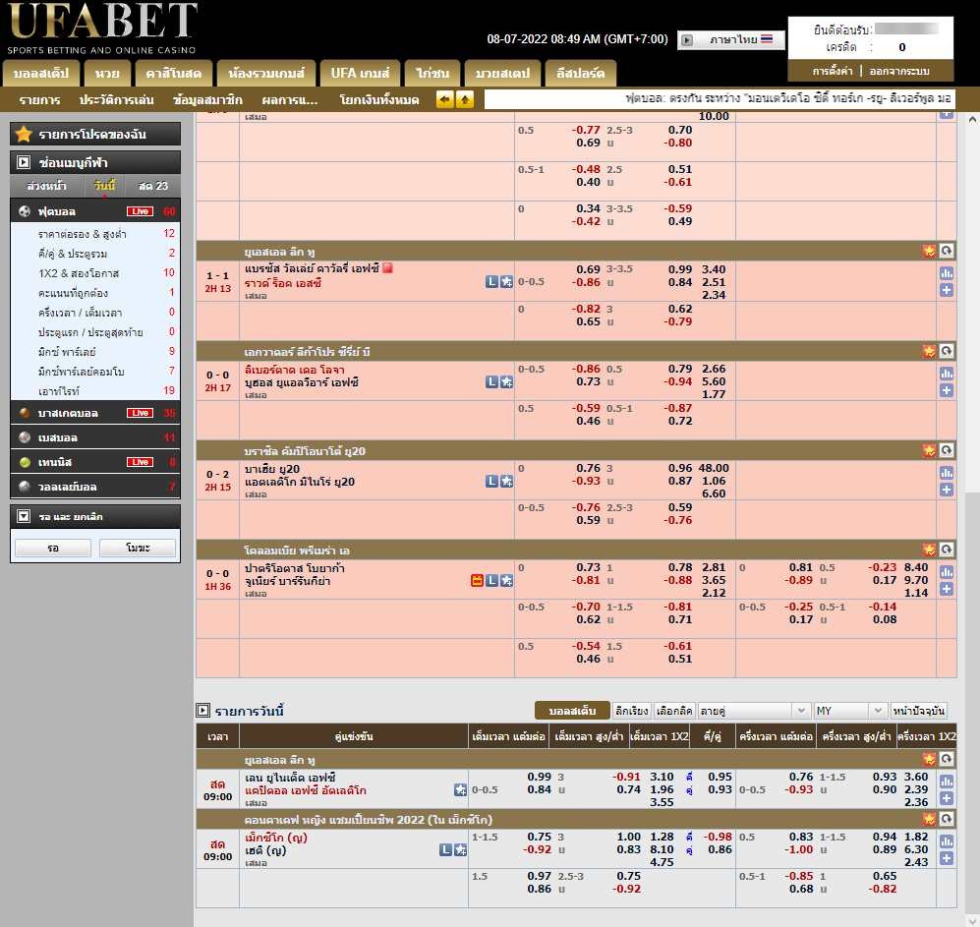Click the gold star icon beside รายการโปรดของฉัน

[x=24, y=134]
